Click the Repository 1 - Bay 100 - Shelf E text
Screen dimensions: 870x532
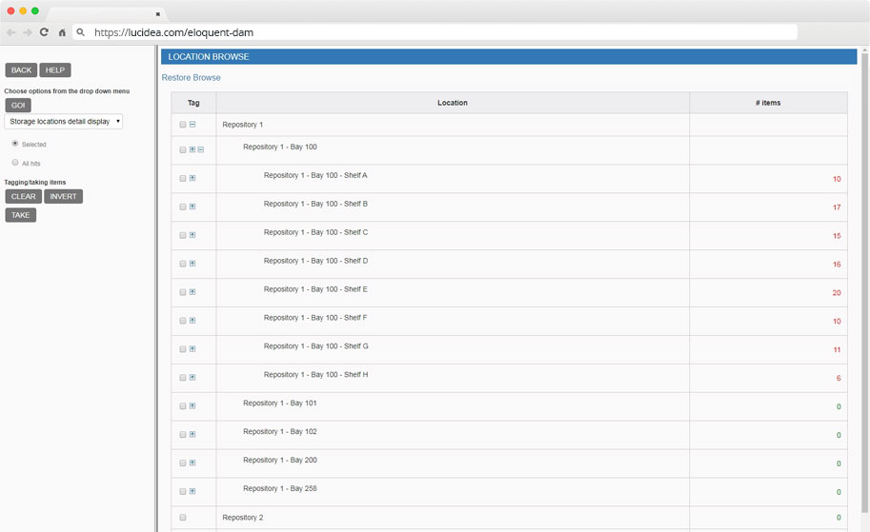coord(315,289)
